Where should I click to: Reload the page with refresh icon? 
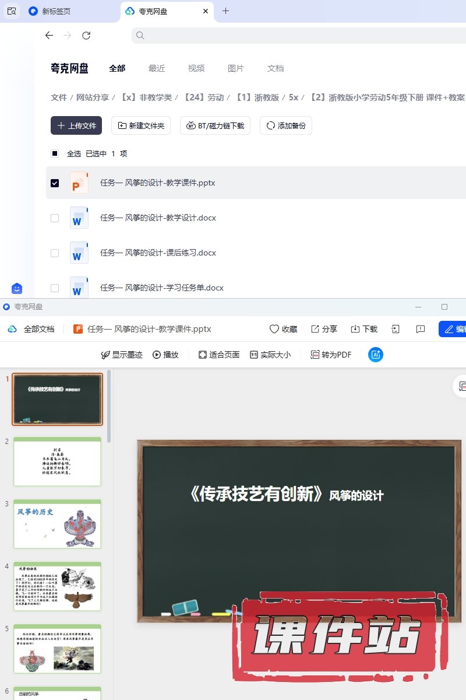click(x=86, y=36)
